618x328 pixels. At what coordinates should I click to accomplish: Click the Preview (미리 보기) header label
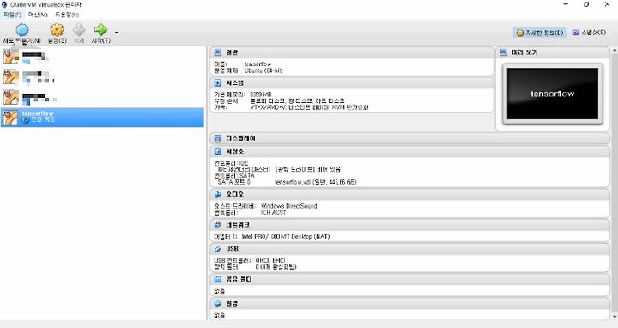(x=524, y=52)
